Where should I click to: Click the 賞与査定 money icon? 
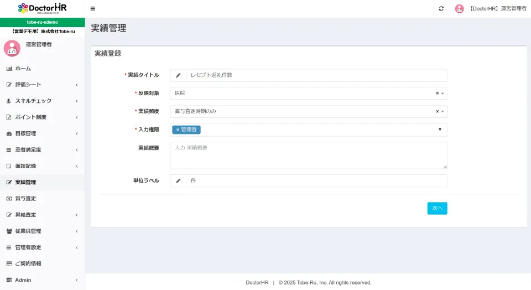click(9, 199)
